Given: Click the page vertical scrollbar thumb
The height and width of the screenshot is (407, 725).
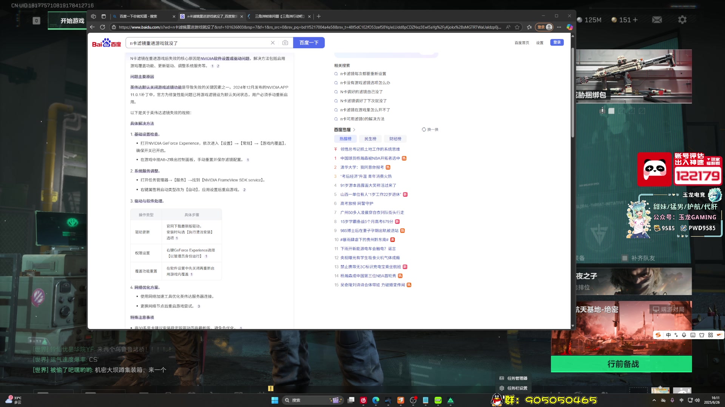Looking at the screenshot, I should pos(572,92).
